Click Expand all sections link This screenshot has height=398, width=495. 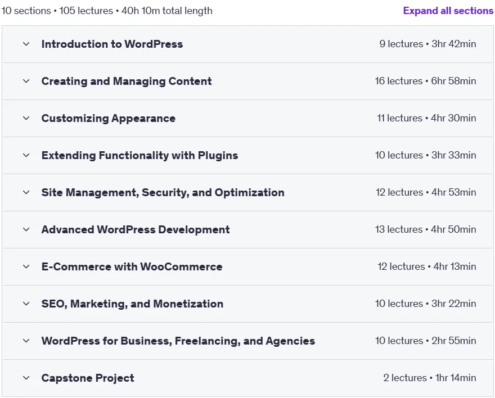coord(448,11)
